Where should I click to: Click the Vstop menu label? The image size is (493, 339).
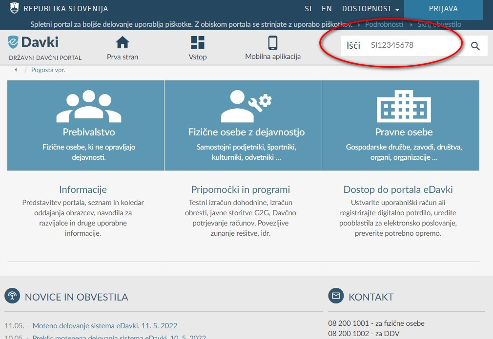pyautogui.click(x=198, y=57)
